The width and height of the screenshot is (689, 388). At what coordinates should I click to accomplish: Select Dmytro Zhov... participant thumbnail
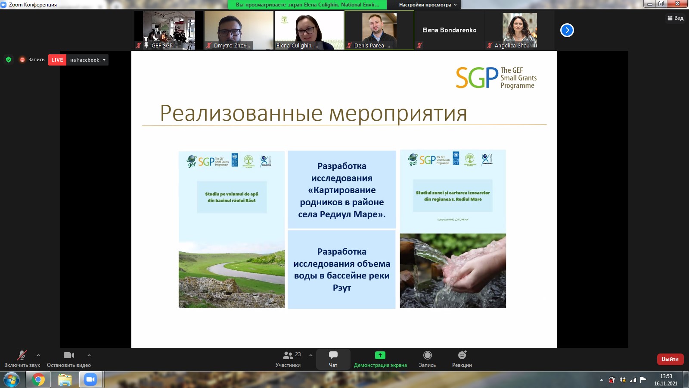coord(239,30)
